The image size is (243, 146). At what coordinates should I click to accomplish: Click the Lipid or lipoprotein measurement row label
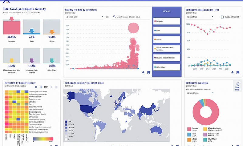coord(40,127)
